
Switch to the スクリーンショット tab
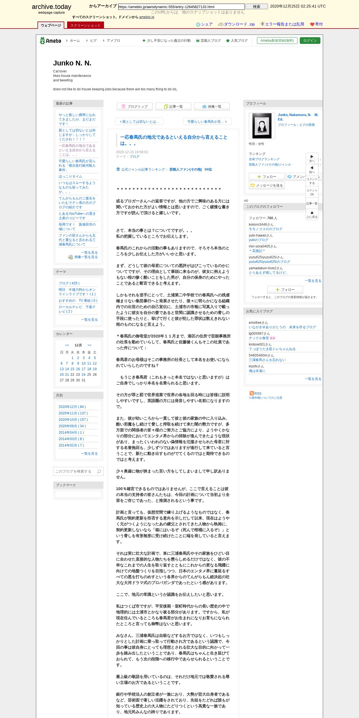tap(85, 25)
